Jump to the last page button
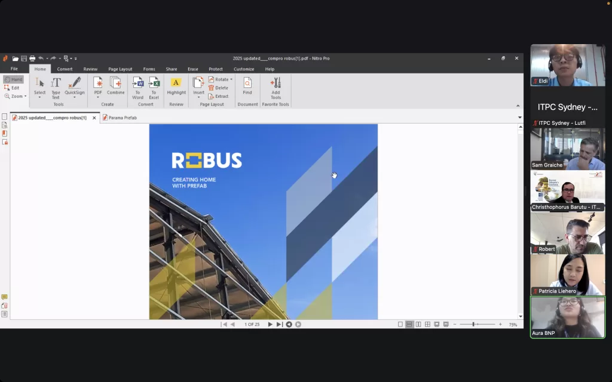Viewport: 612px width, 382px height. tap(279, 324)
